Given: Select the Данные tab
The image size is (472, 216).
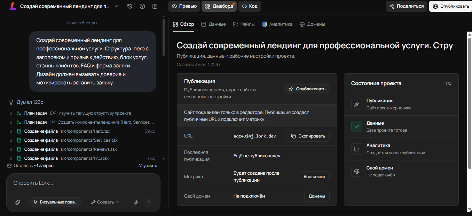Looking at the screenshot, I should pyautogui.click(x=213, y=24).
